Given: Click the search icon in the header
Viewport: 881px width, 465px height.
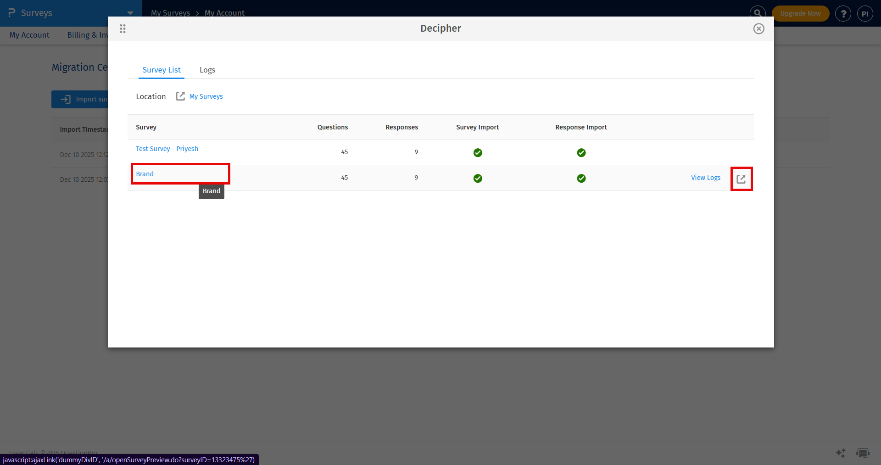Looking at the screenshot, I should 758,13.
